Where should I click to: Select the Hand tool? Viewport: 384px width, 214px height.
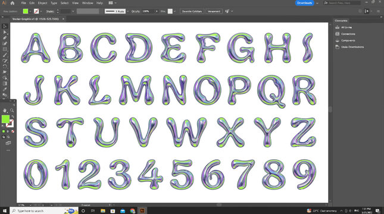[x=5, y=111]
